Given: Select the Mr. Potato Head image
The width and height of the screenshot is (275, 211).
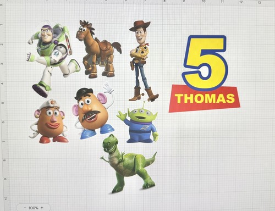Looking at the screenshot, I should (94, 111).
